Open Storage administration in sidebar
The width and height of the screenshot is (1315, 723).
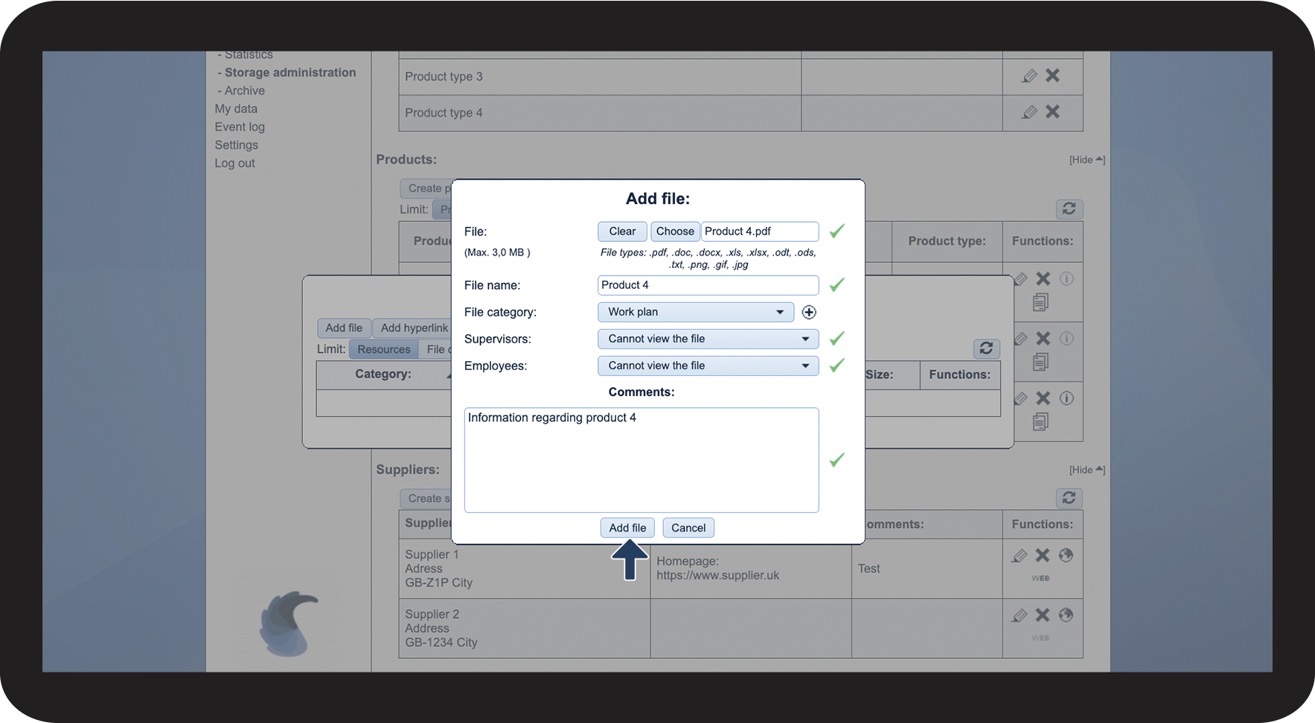click(x=289, y=72)
